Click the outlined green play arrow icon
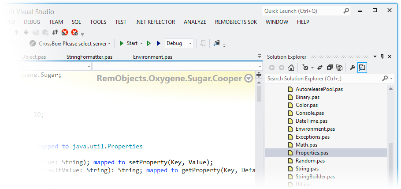This screenshot has height=189, width=401. (149, 43)
